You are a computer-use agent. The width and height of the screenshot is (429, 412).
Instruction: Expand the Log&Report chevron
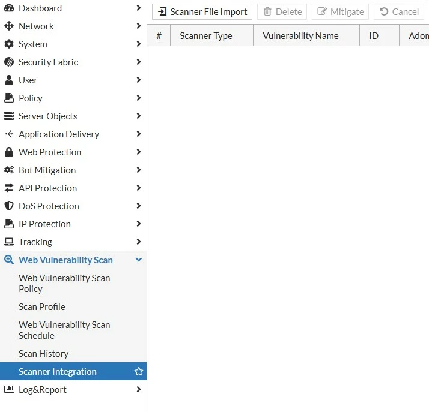point(139,389)
